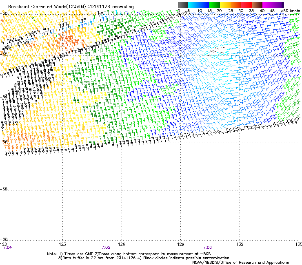Click the legend value '45'
The width and height of the screenshot is (302, 265).
click(x=272, y=11)
